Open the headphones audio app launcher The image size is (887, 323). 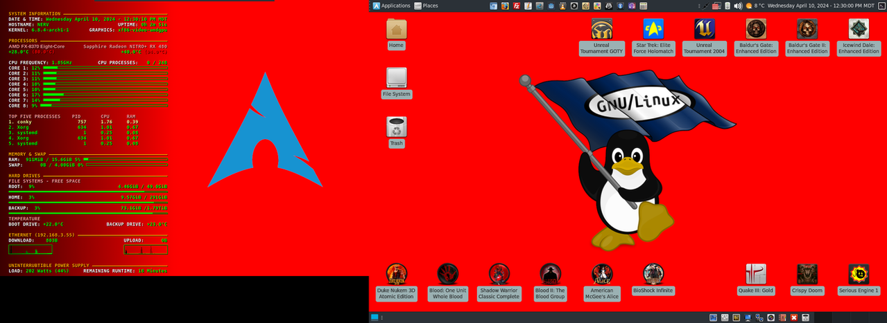click(x=632, y=6)
